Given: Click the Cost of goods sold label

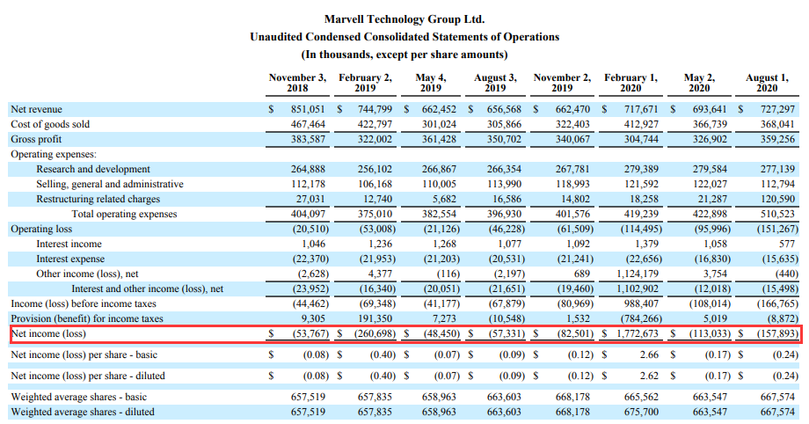Looking at the screenshot, I should [x=50, y=124].
